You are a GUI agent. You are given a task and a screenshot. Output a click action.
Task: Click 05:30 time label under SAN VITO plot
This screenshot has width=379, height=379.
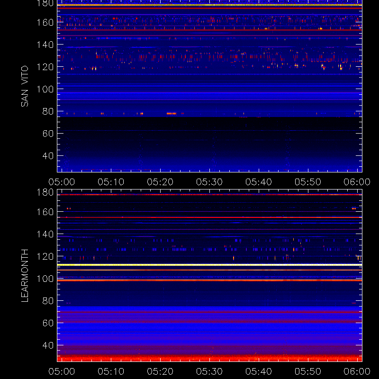[x=209, y=182]
